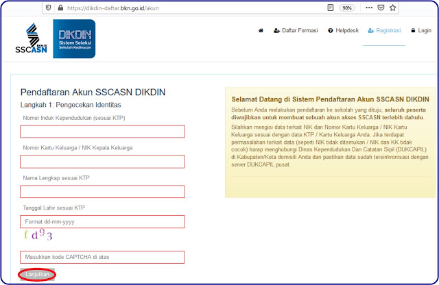439x285 pixels.
Task: Click the heading Pendaftaran Akun SSCASN DIKDIN
Action: pos(93,92)
